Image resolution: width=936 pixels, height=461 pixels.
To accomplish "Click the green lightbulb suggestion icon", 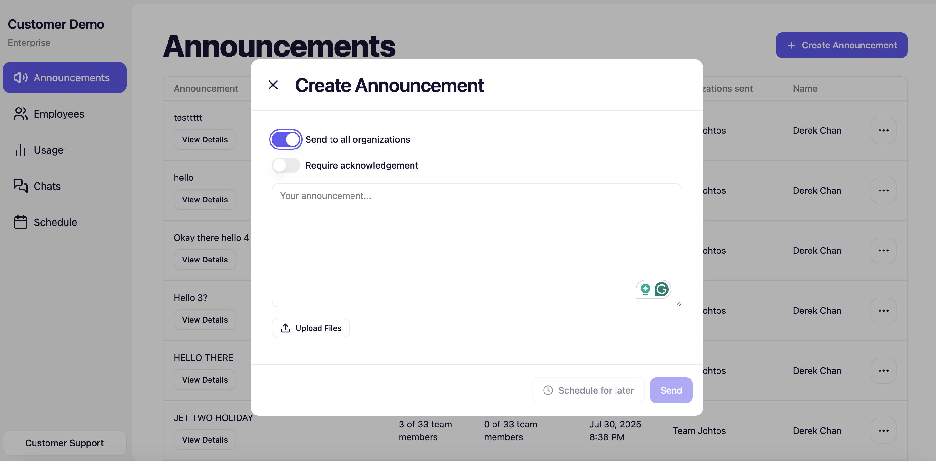I will pyautogui.click(x=645, y=289).
